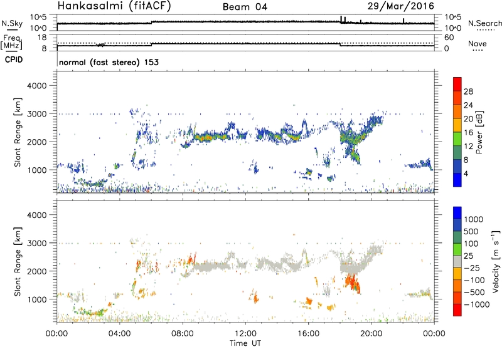Click Power colorbar teal segment 8 to 12
The height and width of the screenshot is (347, 502).
(x=457, y=153)
